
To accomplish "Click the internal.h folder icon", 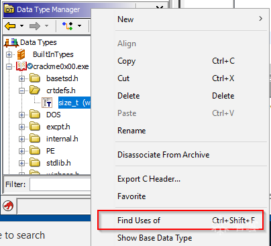I will [35, 139].
